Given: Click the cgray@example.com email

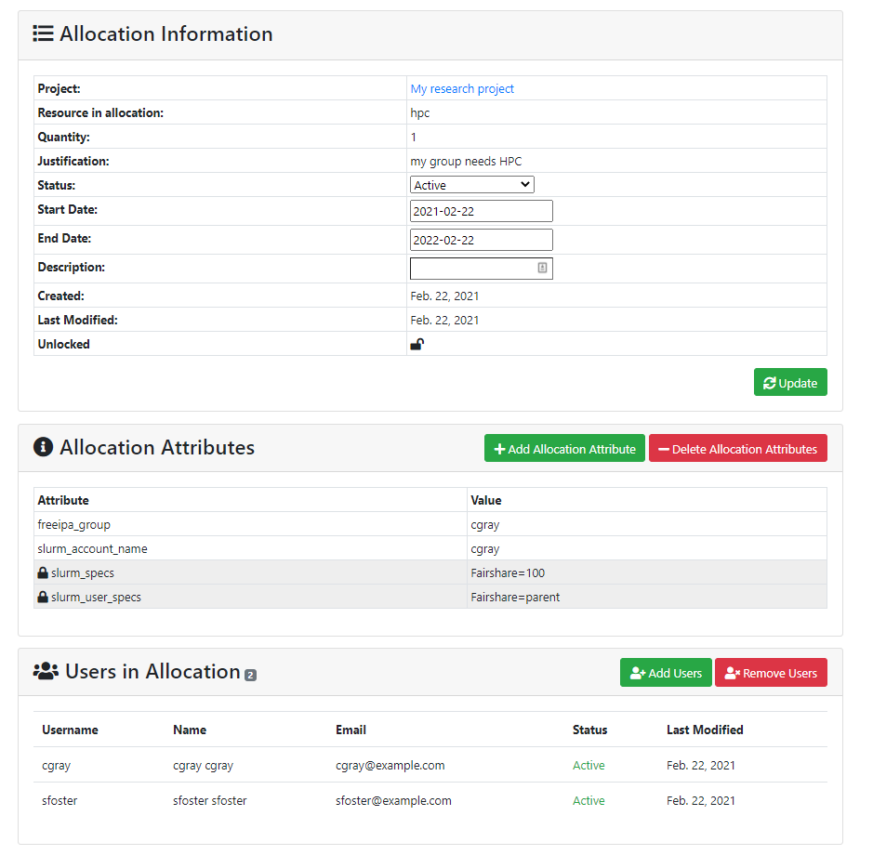Looking at the screenshot, I should point(390,766).
